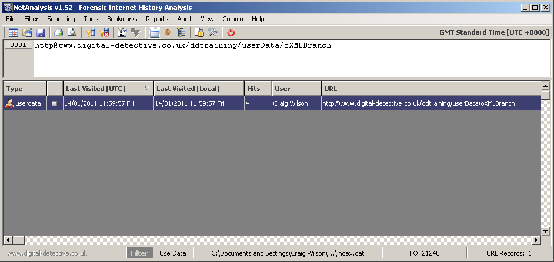
Task: Click horizontal scrollbar left arrow
Action: (x=8, y=240)
